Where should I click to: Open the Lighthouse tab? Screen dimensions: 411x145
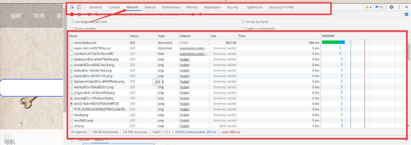tap(255, 7)
